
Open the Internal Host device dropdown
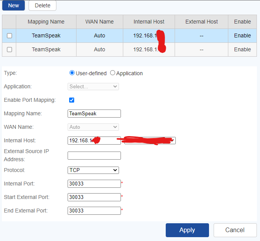150,140
